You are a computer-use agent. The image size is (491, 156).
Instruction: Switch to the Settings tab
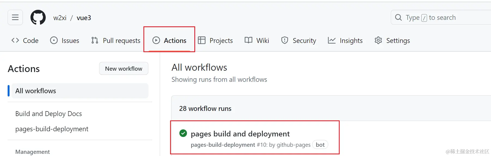[x=392, y=40]
